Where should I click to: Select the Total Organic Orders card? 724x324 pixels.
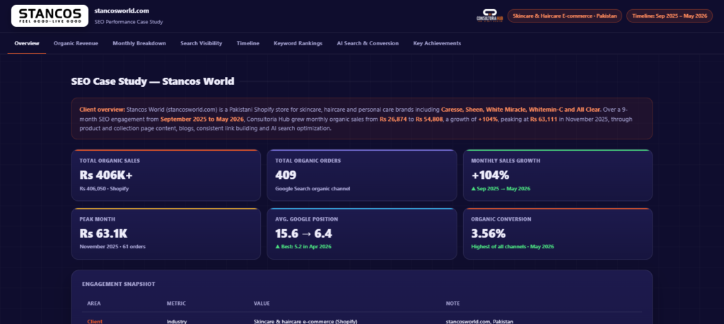pos(362,175)
